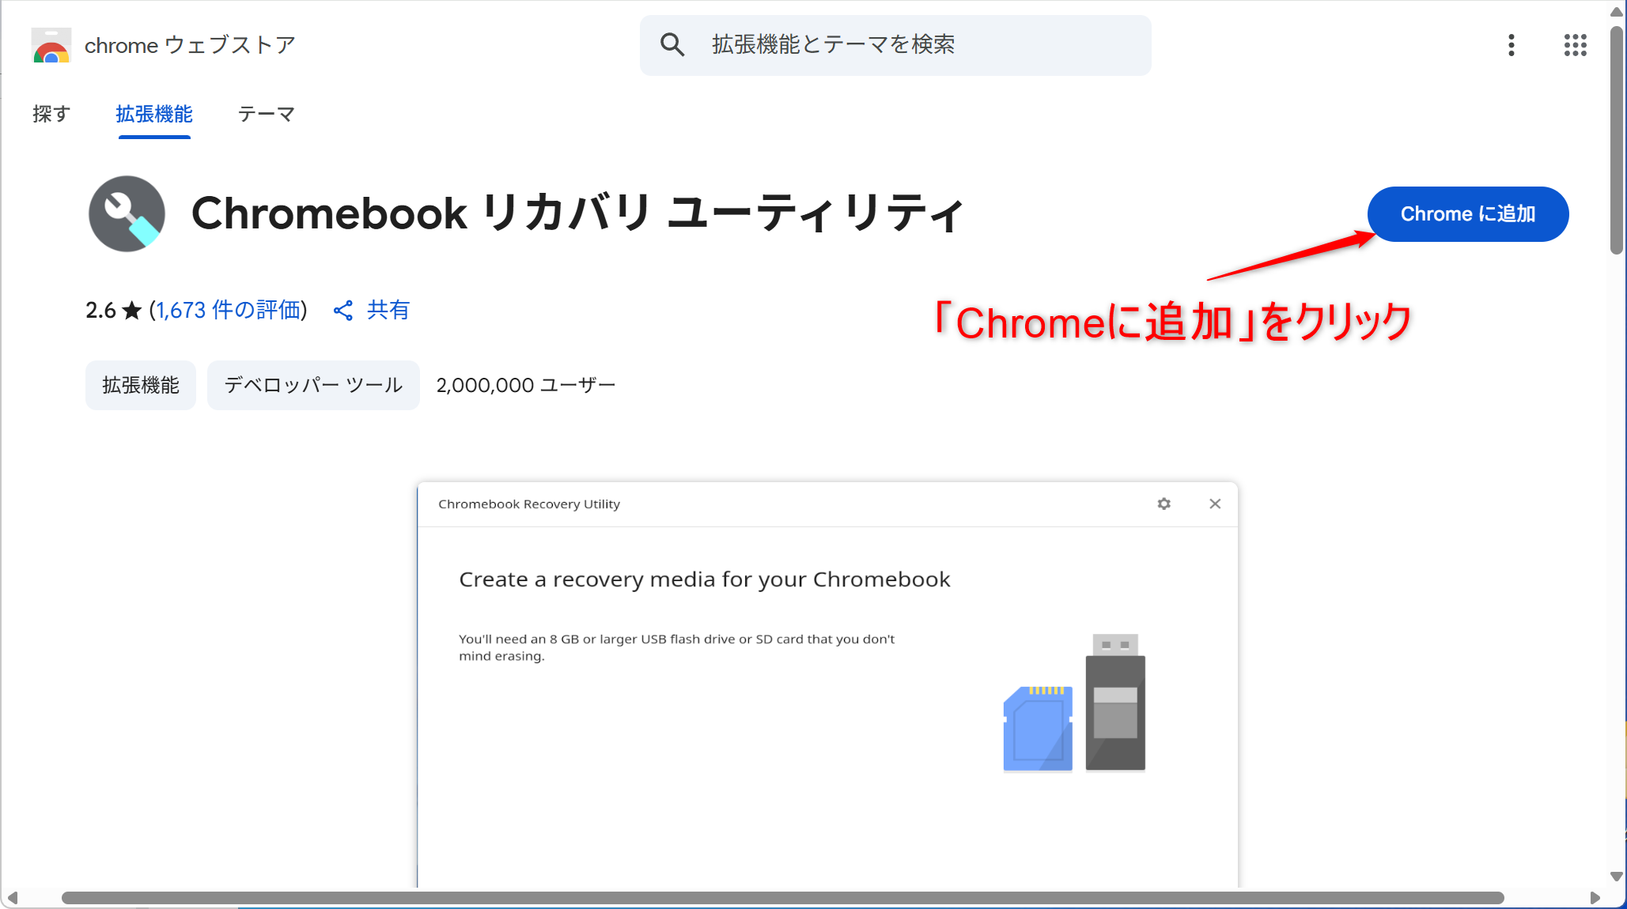Open the 1,673 件の評価 reviews link

click(x=228, y=310)
